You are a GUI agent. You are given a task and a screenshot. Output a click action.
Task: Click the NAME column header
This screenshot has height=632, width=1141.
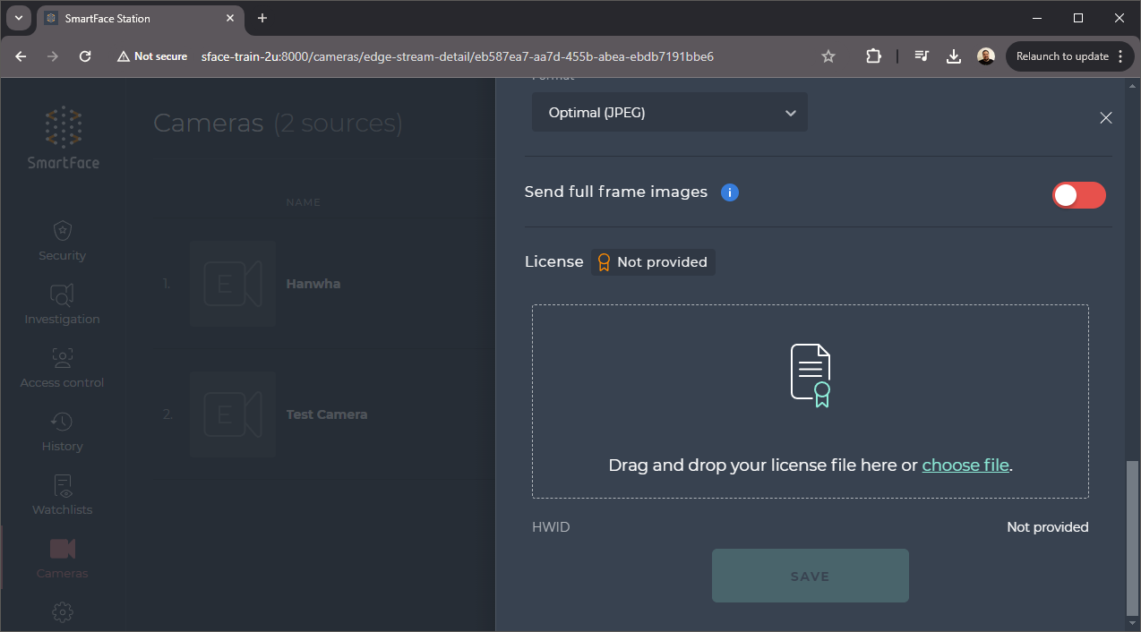(x=303, y=202)
